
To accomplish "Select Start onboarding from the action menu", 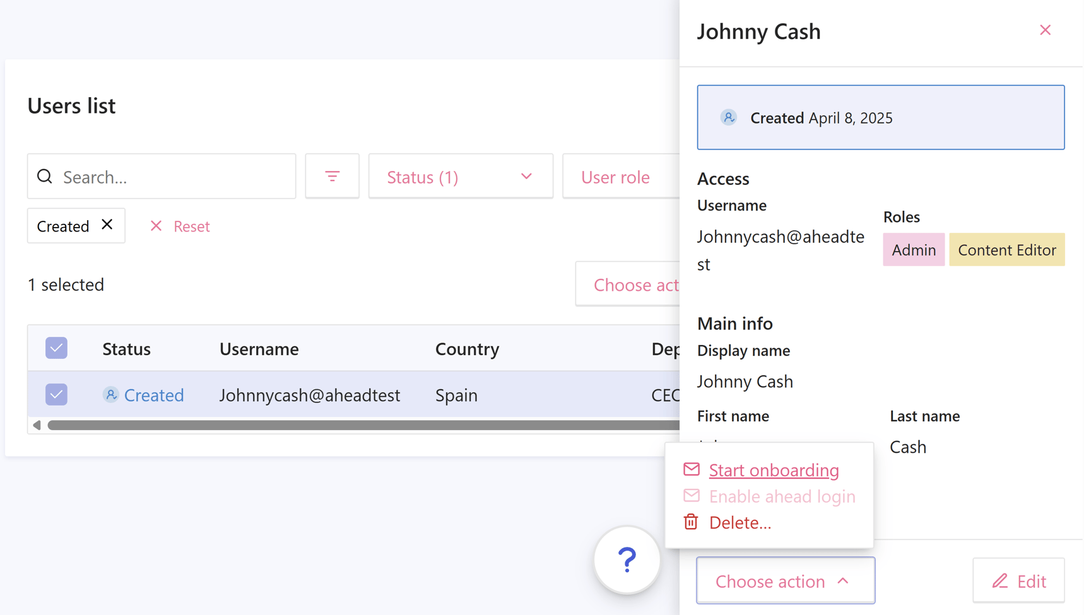I will click(x=774, y=469).
